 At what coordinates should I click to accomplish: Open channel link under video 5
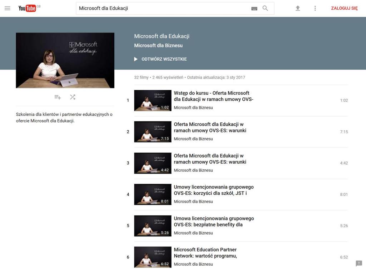pos(193,233)
